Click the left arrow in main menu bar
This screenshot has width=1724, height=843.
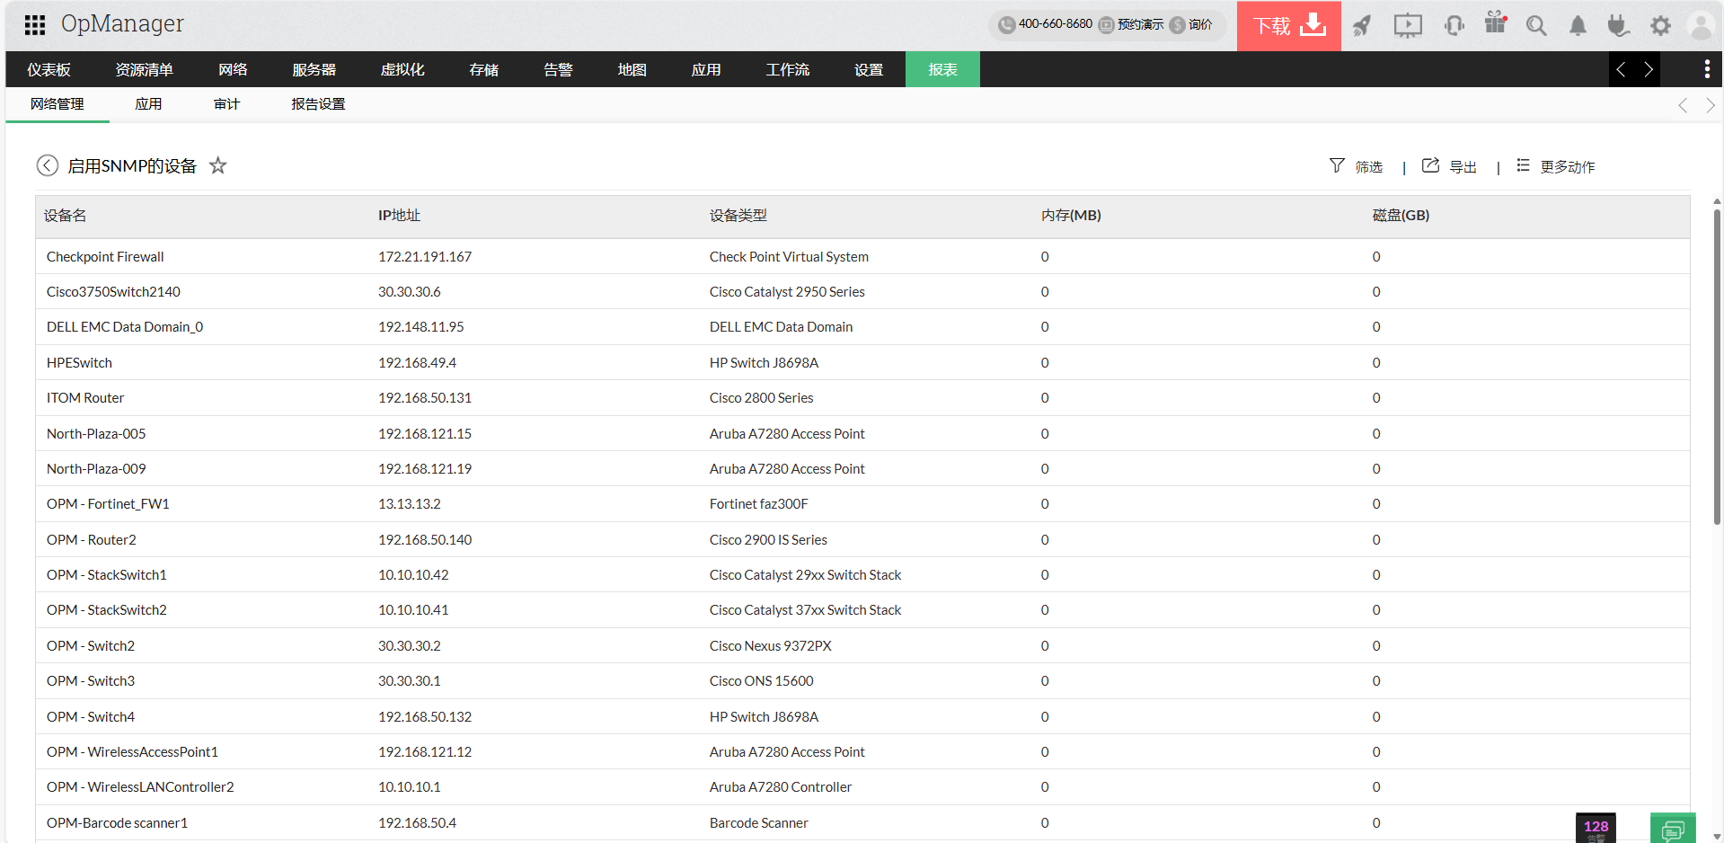coord(1621,69)
